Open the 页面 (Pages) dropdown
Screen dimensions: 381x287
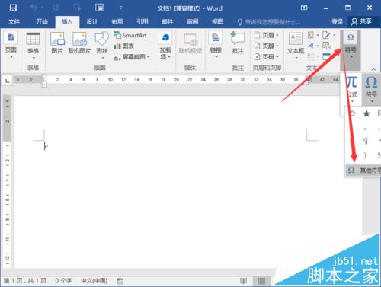[11, 45]
